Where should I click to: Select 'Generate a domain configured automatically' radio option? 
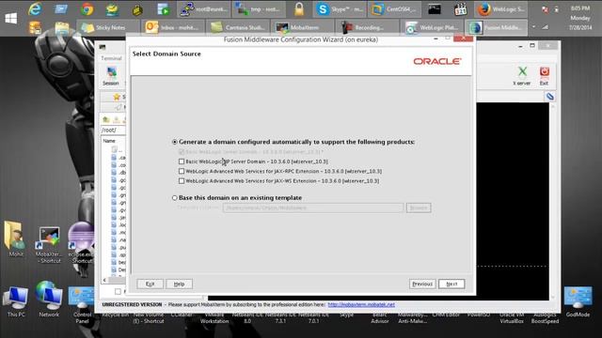click(175, 142)
